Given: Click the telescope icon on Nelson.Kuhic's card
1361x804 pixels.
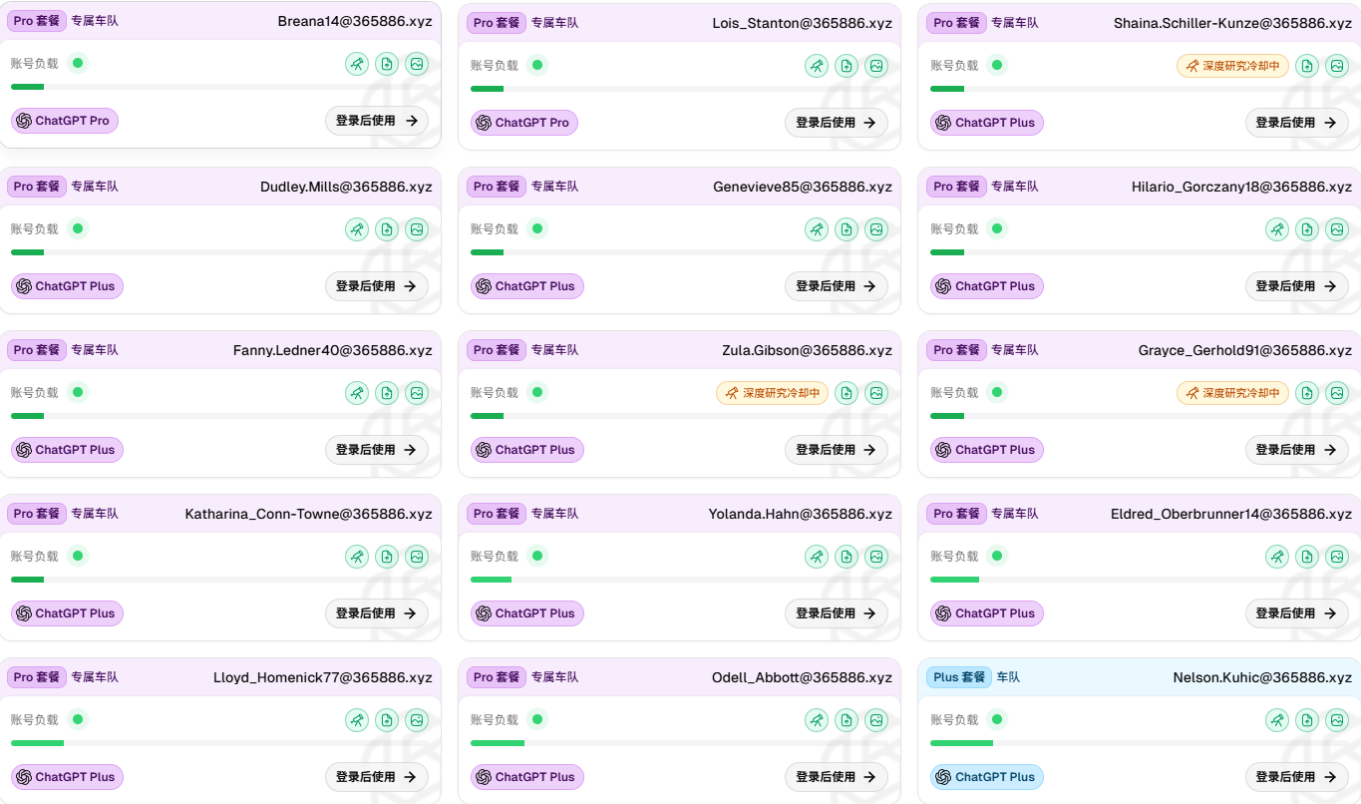Looking at the screenshot, I should coord(1277,720).
